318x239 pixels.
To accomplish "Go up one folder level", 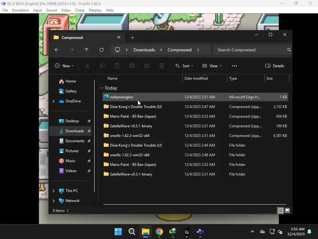I will [86, 50].
